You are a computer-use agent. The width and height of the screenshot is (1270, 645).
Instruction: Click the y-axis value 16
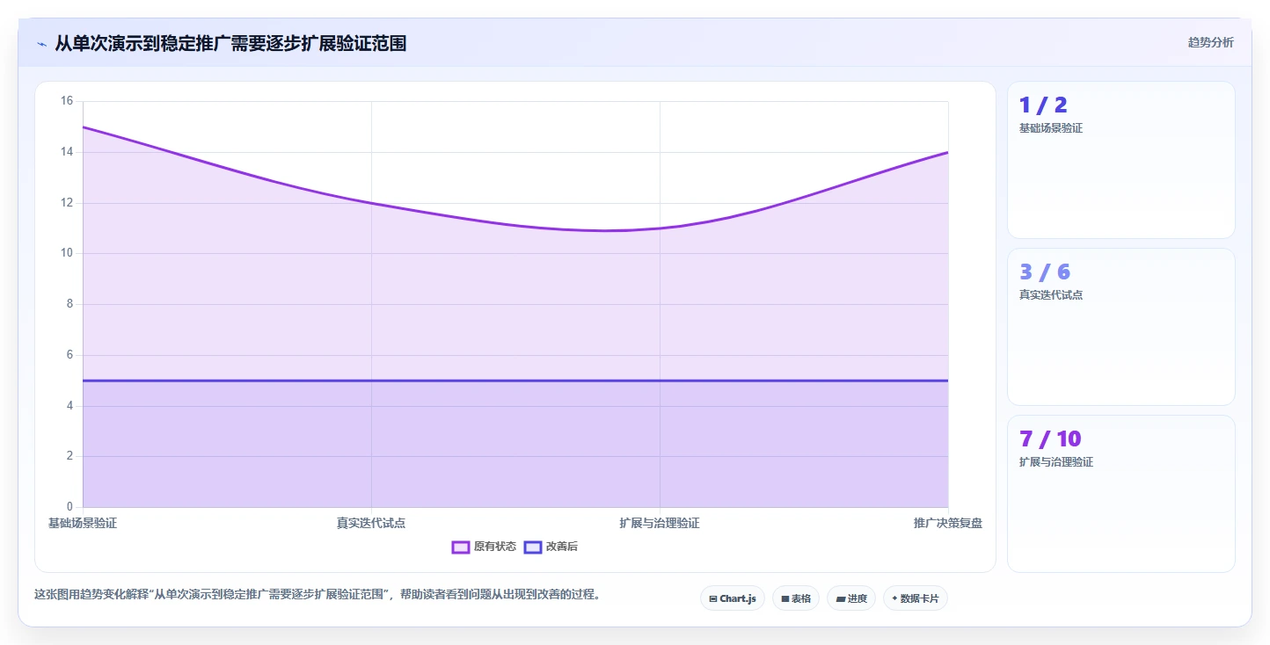(x=67, y=101)
